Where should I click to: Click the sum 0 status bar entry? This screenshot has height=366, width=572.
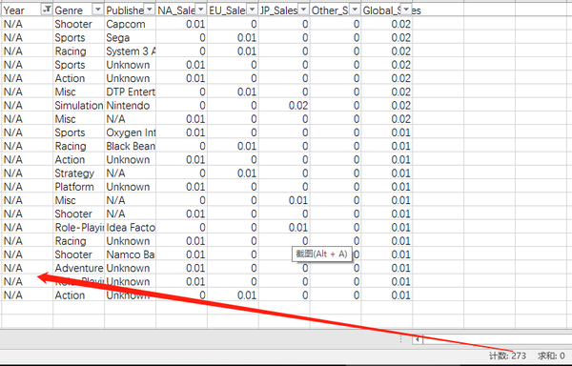[551, 356]
